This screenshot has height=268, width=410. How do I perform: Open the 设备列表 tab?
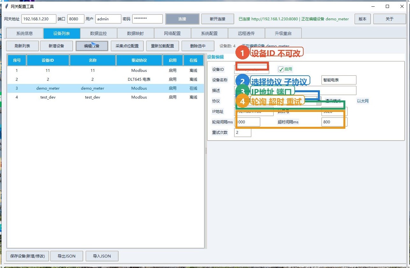tap(62, 33)
